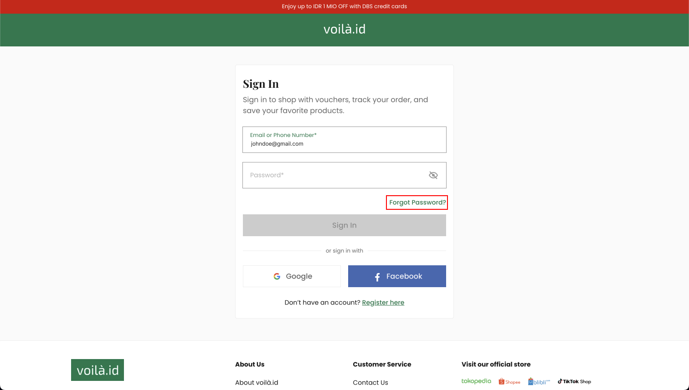Open the TikTok Shop logo
This screenshot has height=390, width=689.
coord(574,381)
